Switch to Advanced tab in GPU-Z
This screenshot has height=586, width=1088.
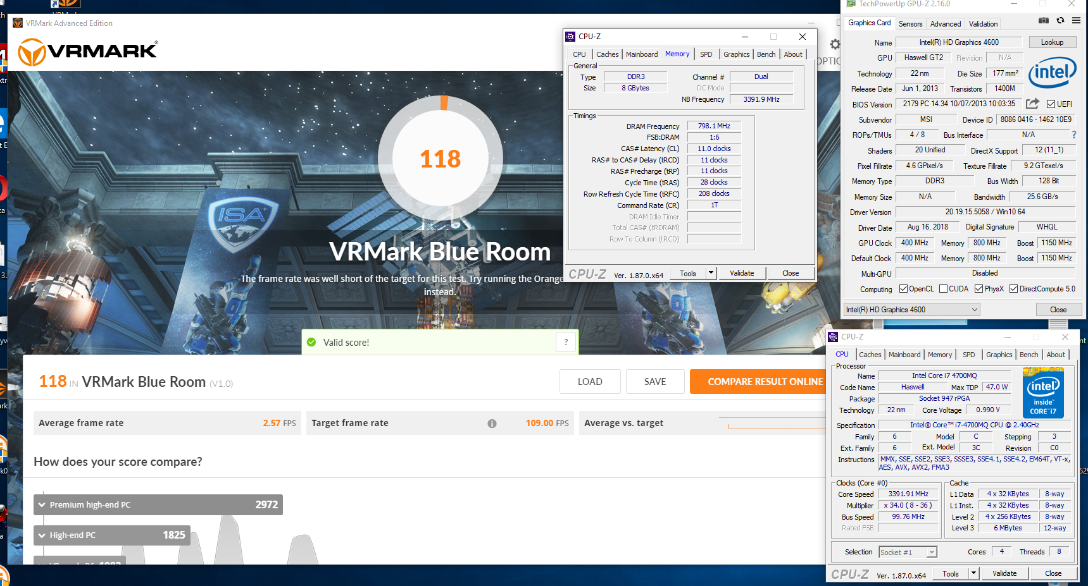[x=946, y=24]
